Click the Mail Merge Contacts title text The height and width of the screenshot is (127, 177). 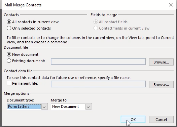(x=23, y=5)
